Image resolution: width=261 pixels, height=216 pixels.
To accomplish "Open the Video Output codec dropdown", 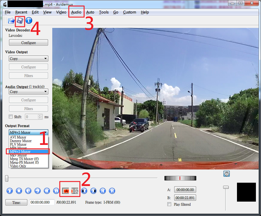I will 29,59.
